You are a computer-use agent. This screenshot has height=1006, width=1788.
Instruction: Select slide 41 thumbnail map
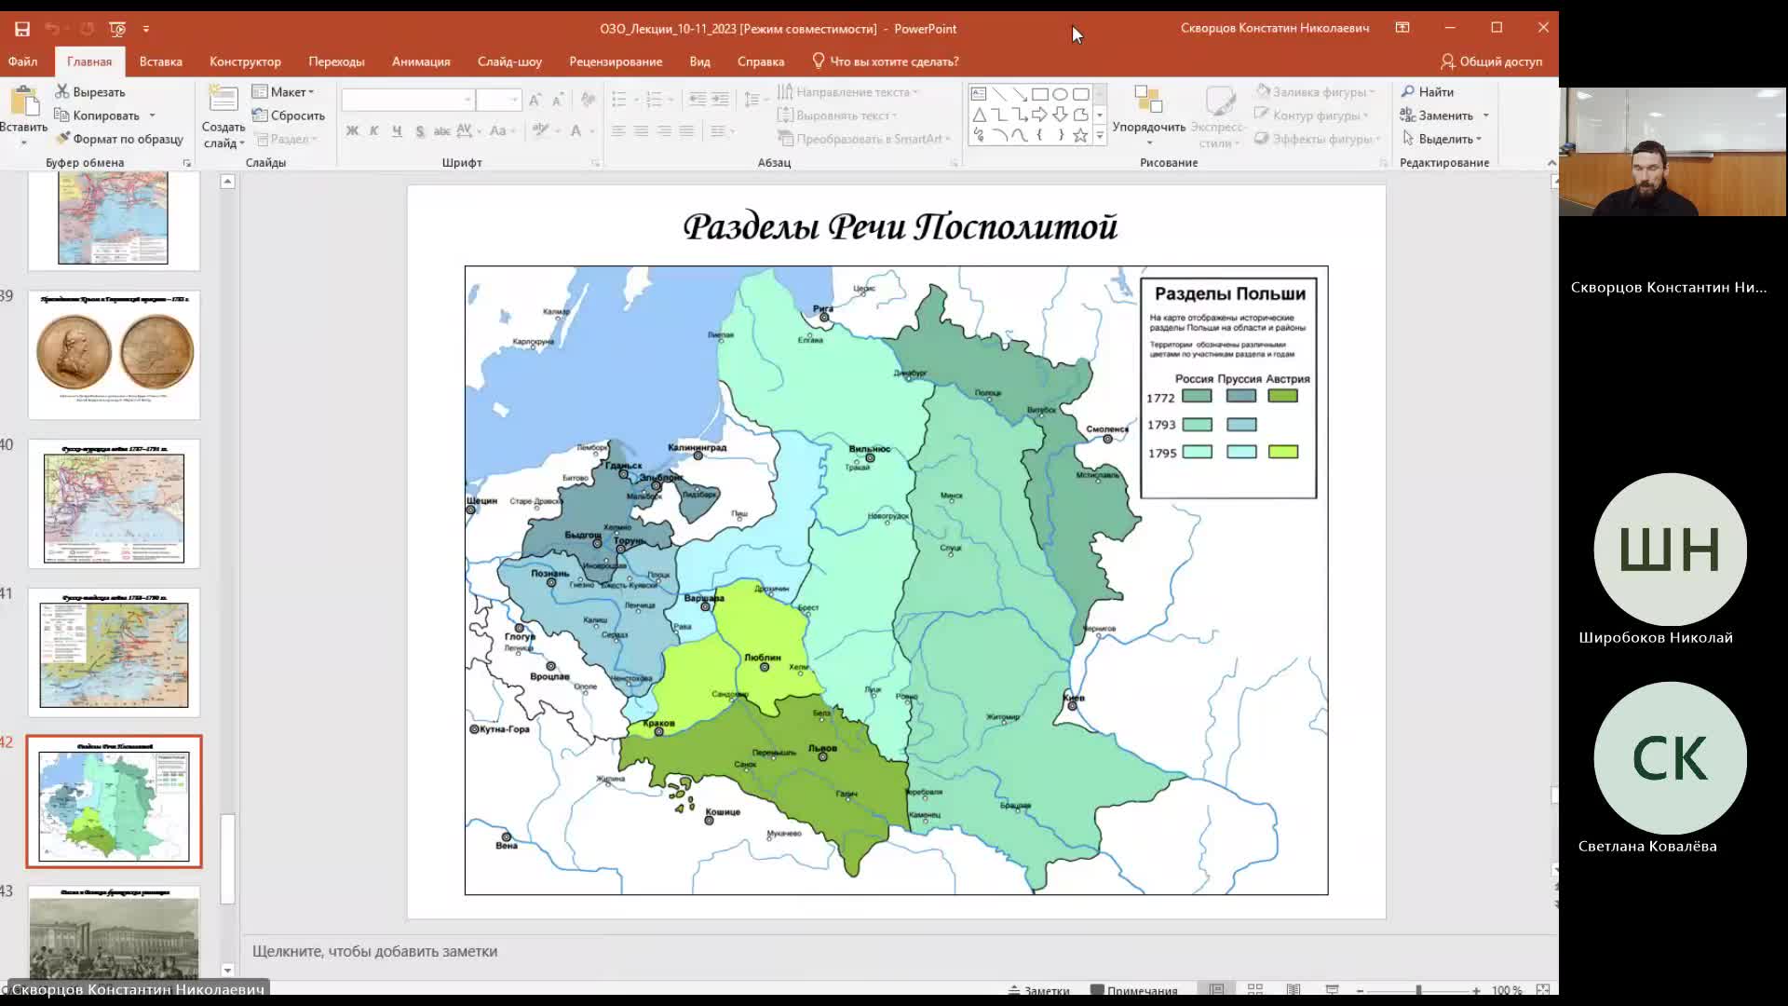pyautogui.click(x=114, y=652)
